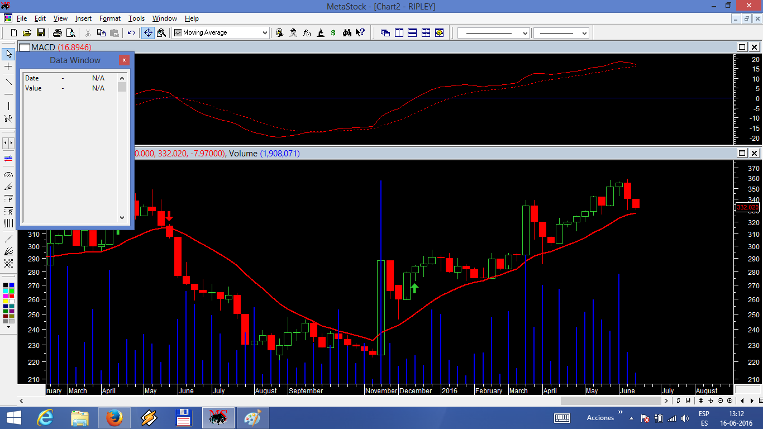Copy with the toolbar Copy icon
Viewport: 763px width, 429px height.
click(101, 32)
